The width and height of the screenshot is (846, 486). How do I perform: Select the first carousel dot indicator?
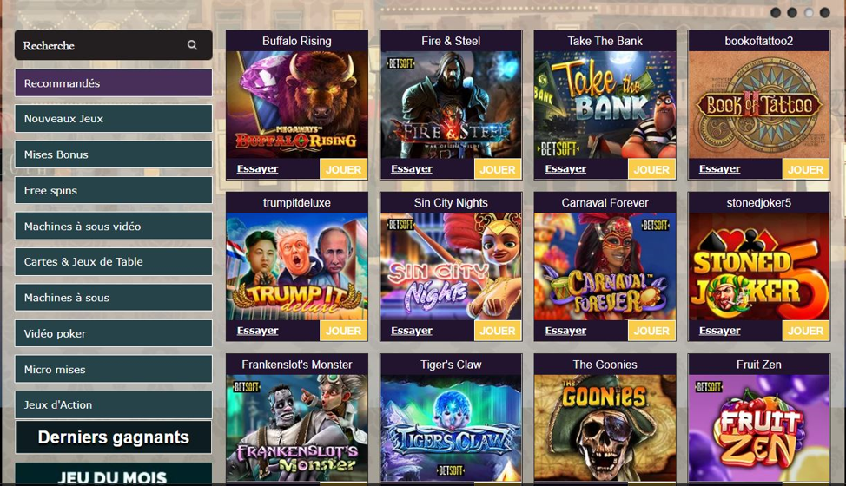[x=776, y=12]
